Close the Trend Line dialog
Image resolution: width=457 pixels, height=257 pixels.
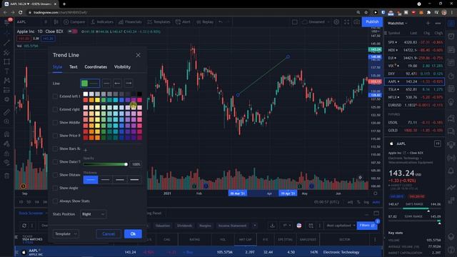[138, 55]
